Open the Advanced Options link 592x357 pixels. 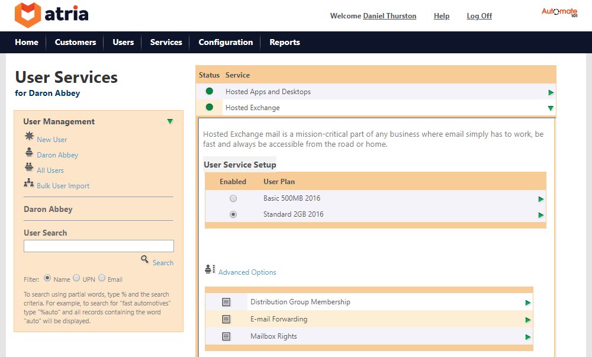pyautogui.click(x=247, y=272)
